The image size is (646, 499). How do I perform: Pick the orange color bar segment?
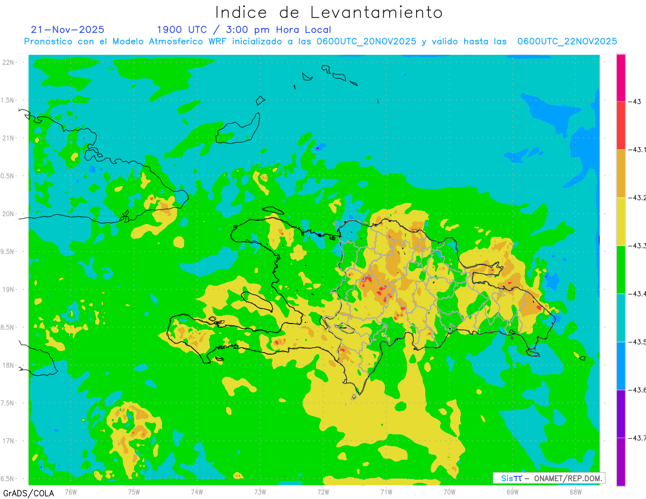[x=621, y=173]
